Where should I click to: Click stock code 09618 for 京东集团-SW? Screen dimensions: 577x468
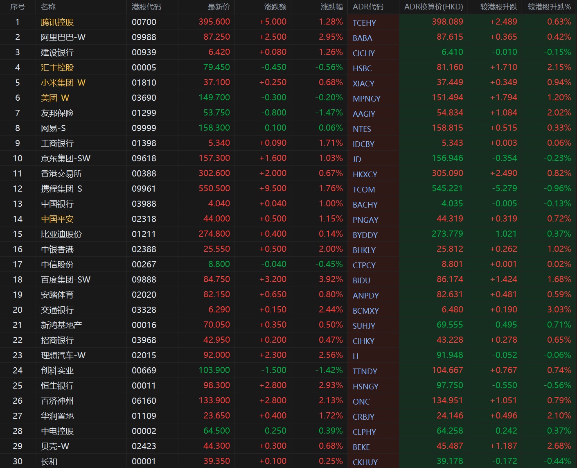(144, 158)
